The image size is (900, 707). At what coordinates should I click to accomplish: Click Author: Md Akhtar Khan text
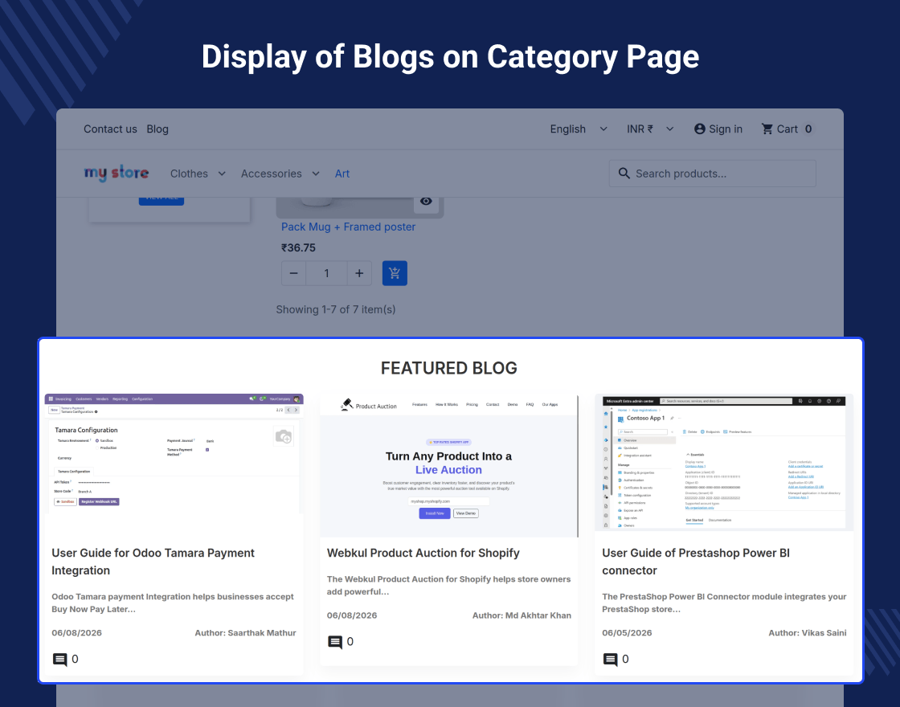click(x=522, y=615)
